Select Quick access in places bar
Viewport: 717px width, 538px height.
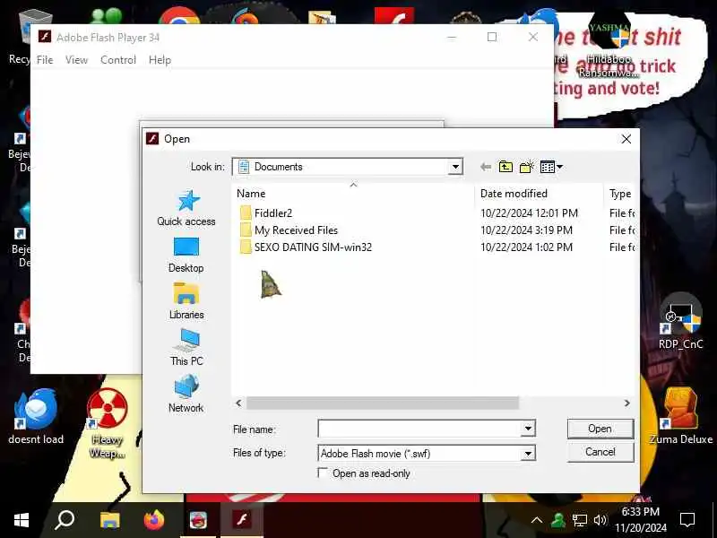coord(186,208)
